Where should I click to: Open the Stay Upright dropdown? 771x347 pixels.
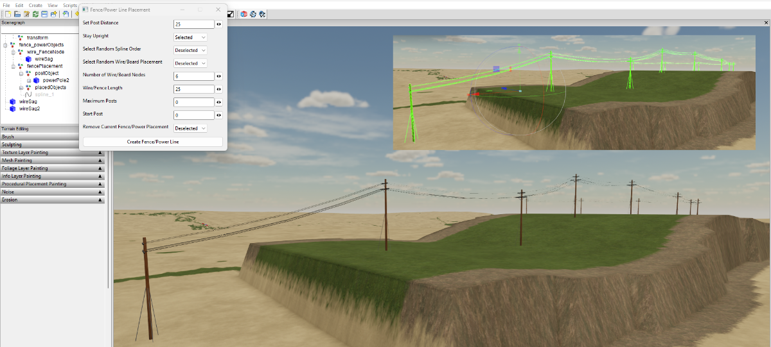click(x=191, y=37)
